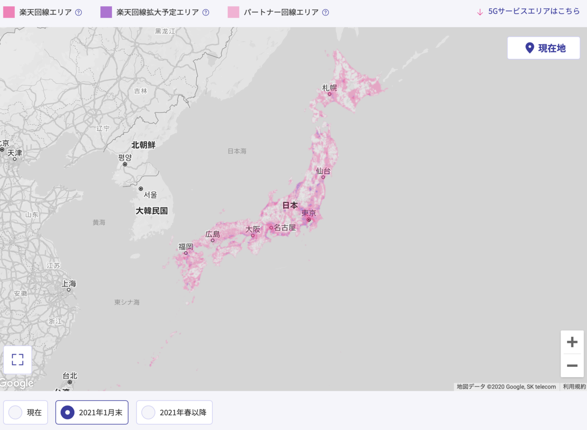
Task: Click the 広島 city label
Action: pyautogui.click(x=213, y=234)
